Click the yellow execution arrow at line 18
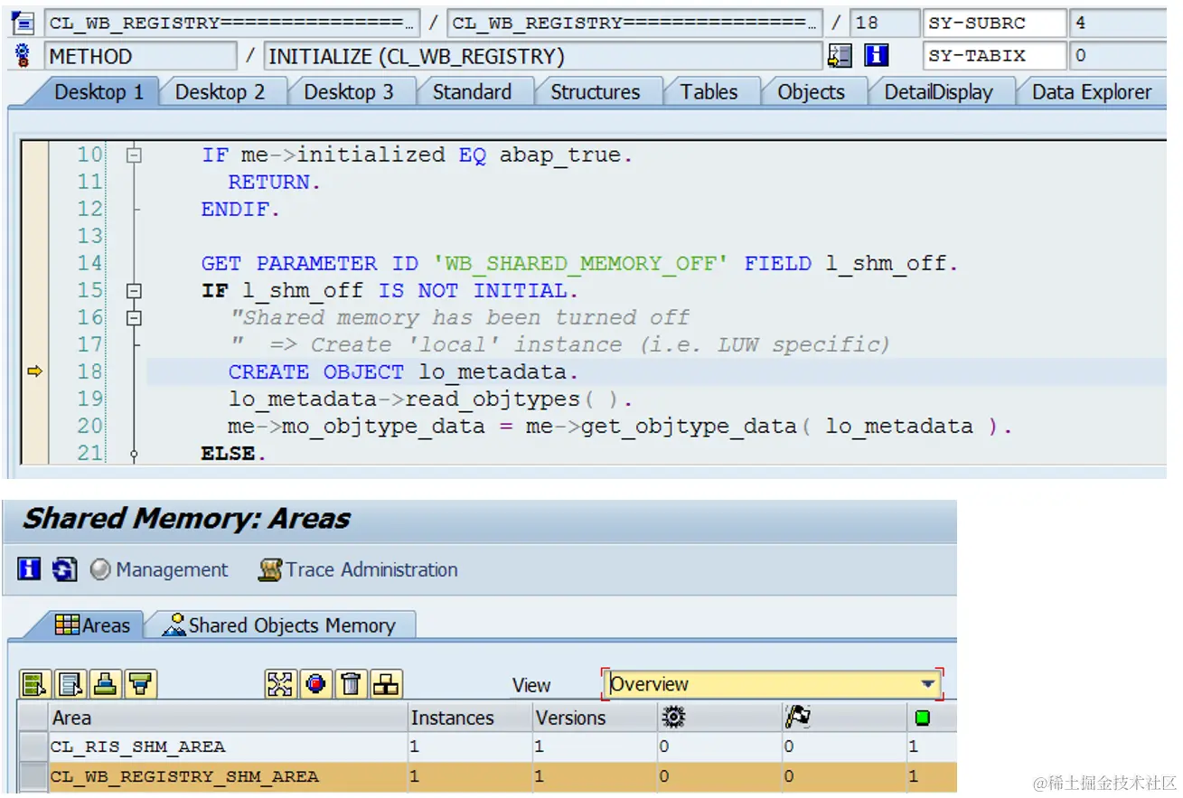The image size is (1183, 798). click(x=35, y=371)
